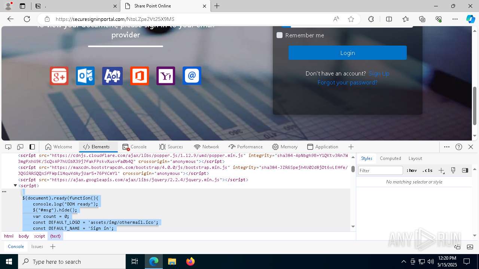Open the Favorites list
479x269 pixels.
pos(406,19)
